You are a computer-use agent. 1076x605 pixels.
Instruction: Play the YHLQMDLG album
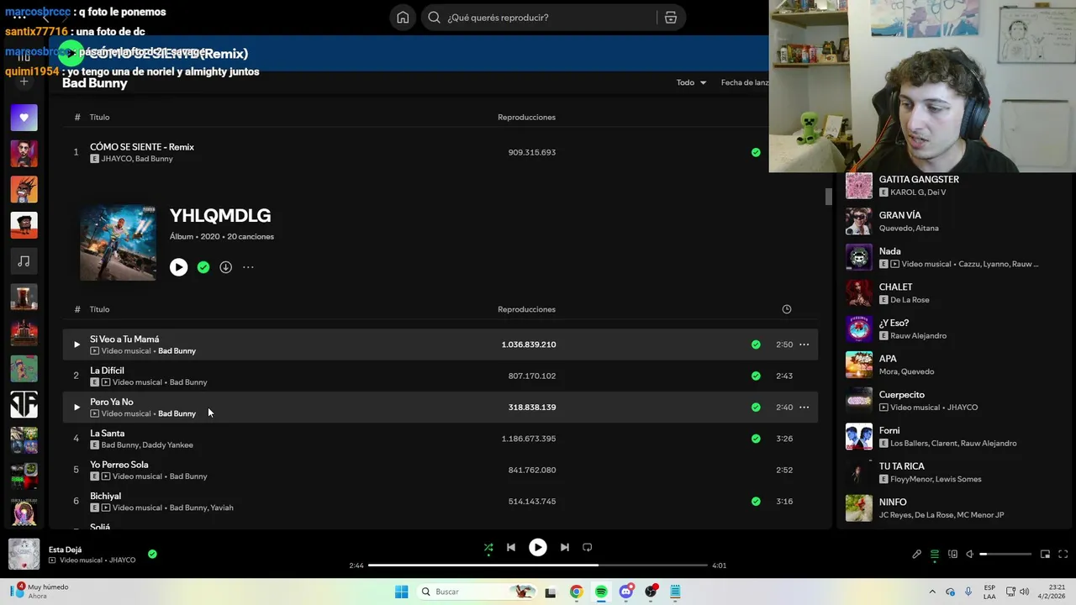pyautogui.click(x=178, y=267)
